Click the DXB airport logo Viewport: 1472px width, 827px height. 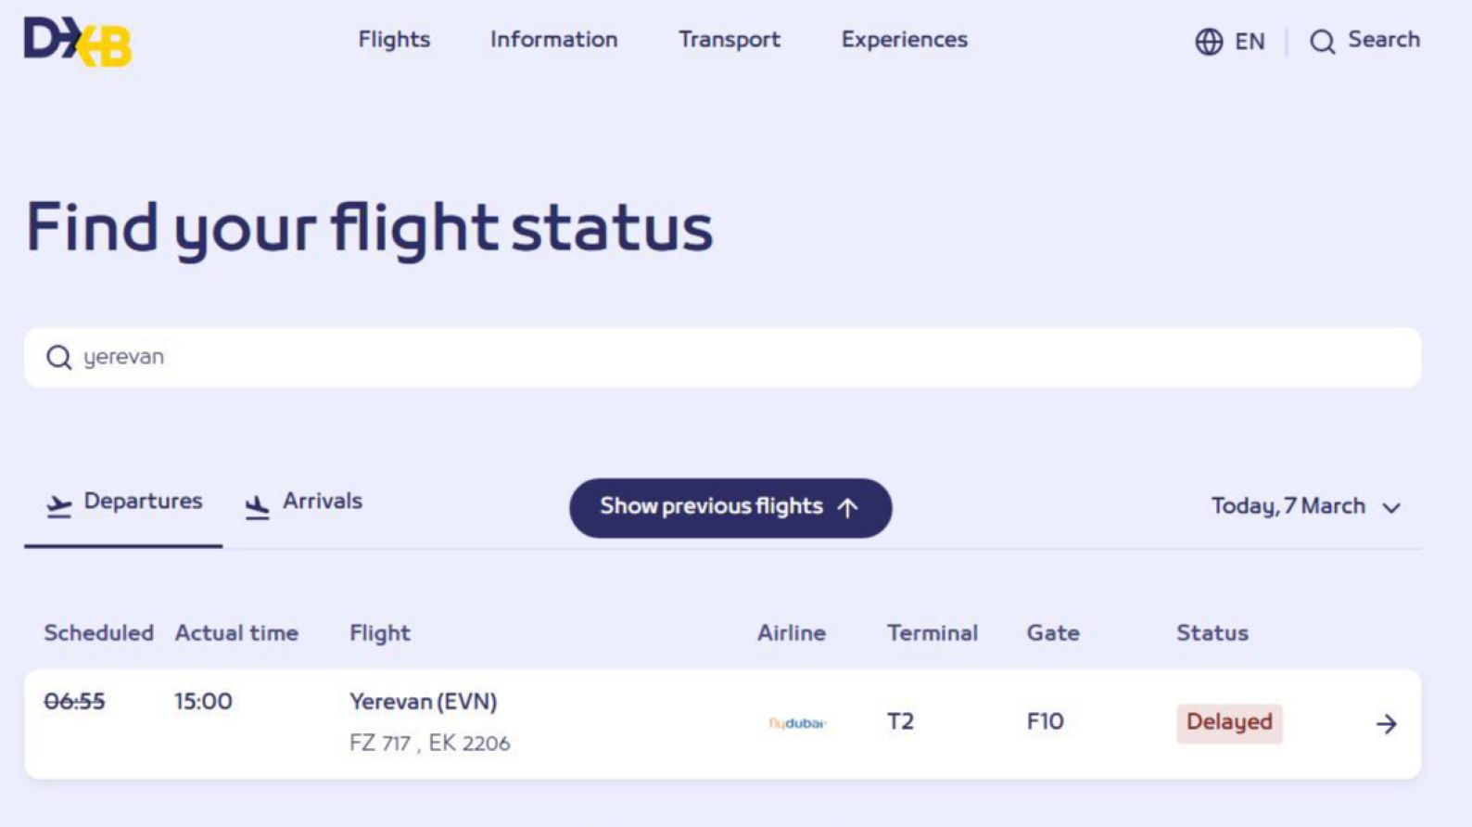tap(78, 42)
